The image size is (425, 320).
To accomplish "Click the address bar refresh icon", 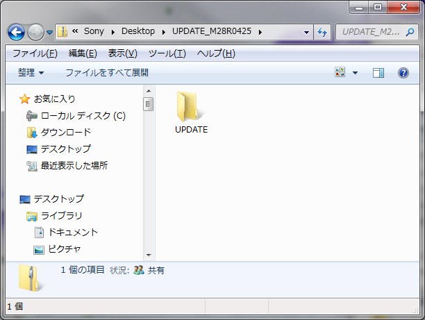I will (323, 32).
